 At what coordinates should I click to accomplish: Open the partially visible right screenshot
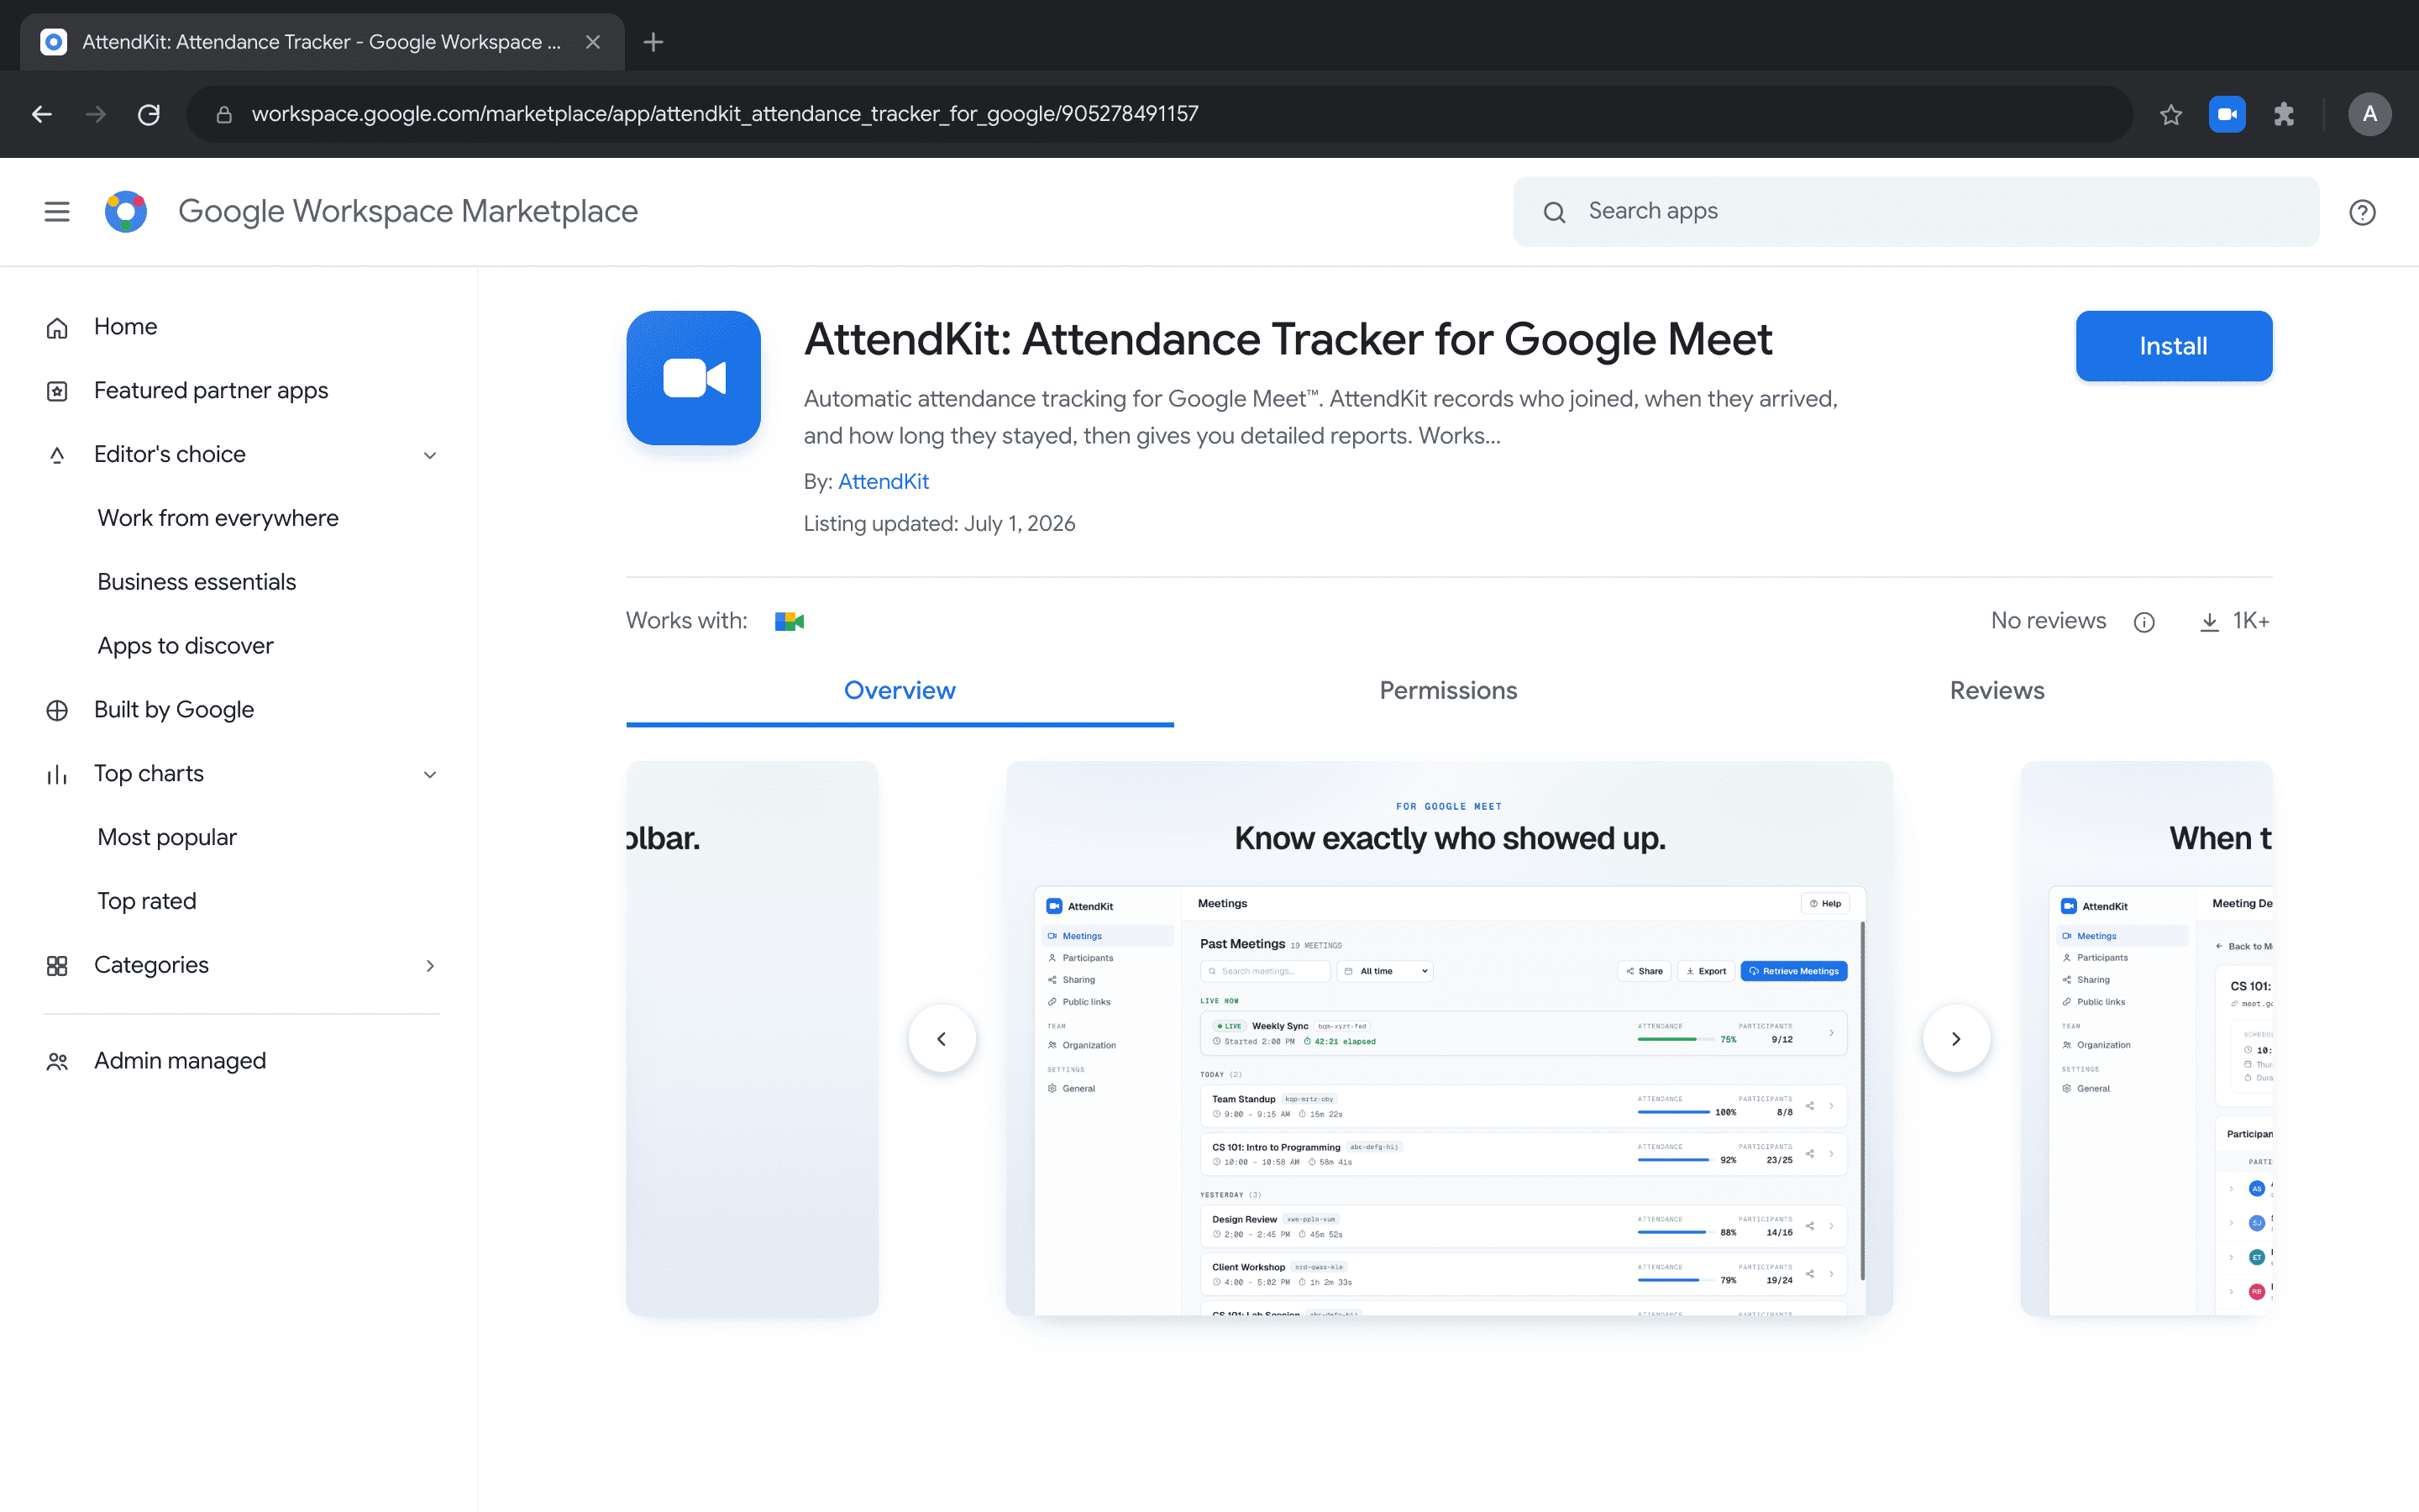(2146, 1038)
